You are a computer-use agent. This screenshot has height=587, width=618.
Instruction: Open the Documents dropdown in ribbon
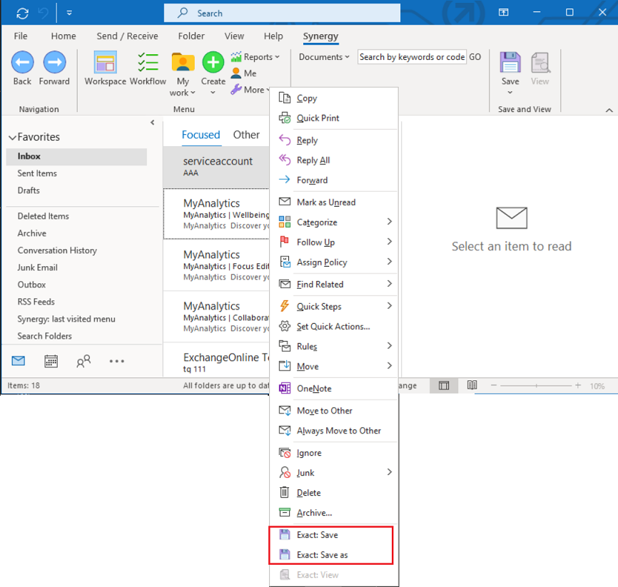click(324, 57)
